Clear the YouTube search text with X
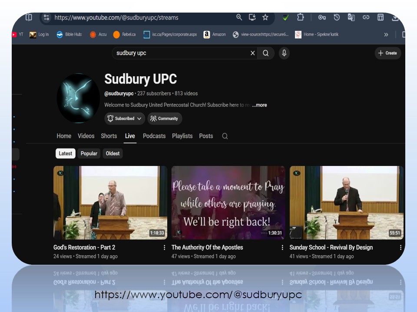 pos(253,53)
